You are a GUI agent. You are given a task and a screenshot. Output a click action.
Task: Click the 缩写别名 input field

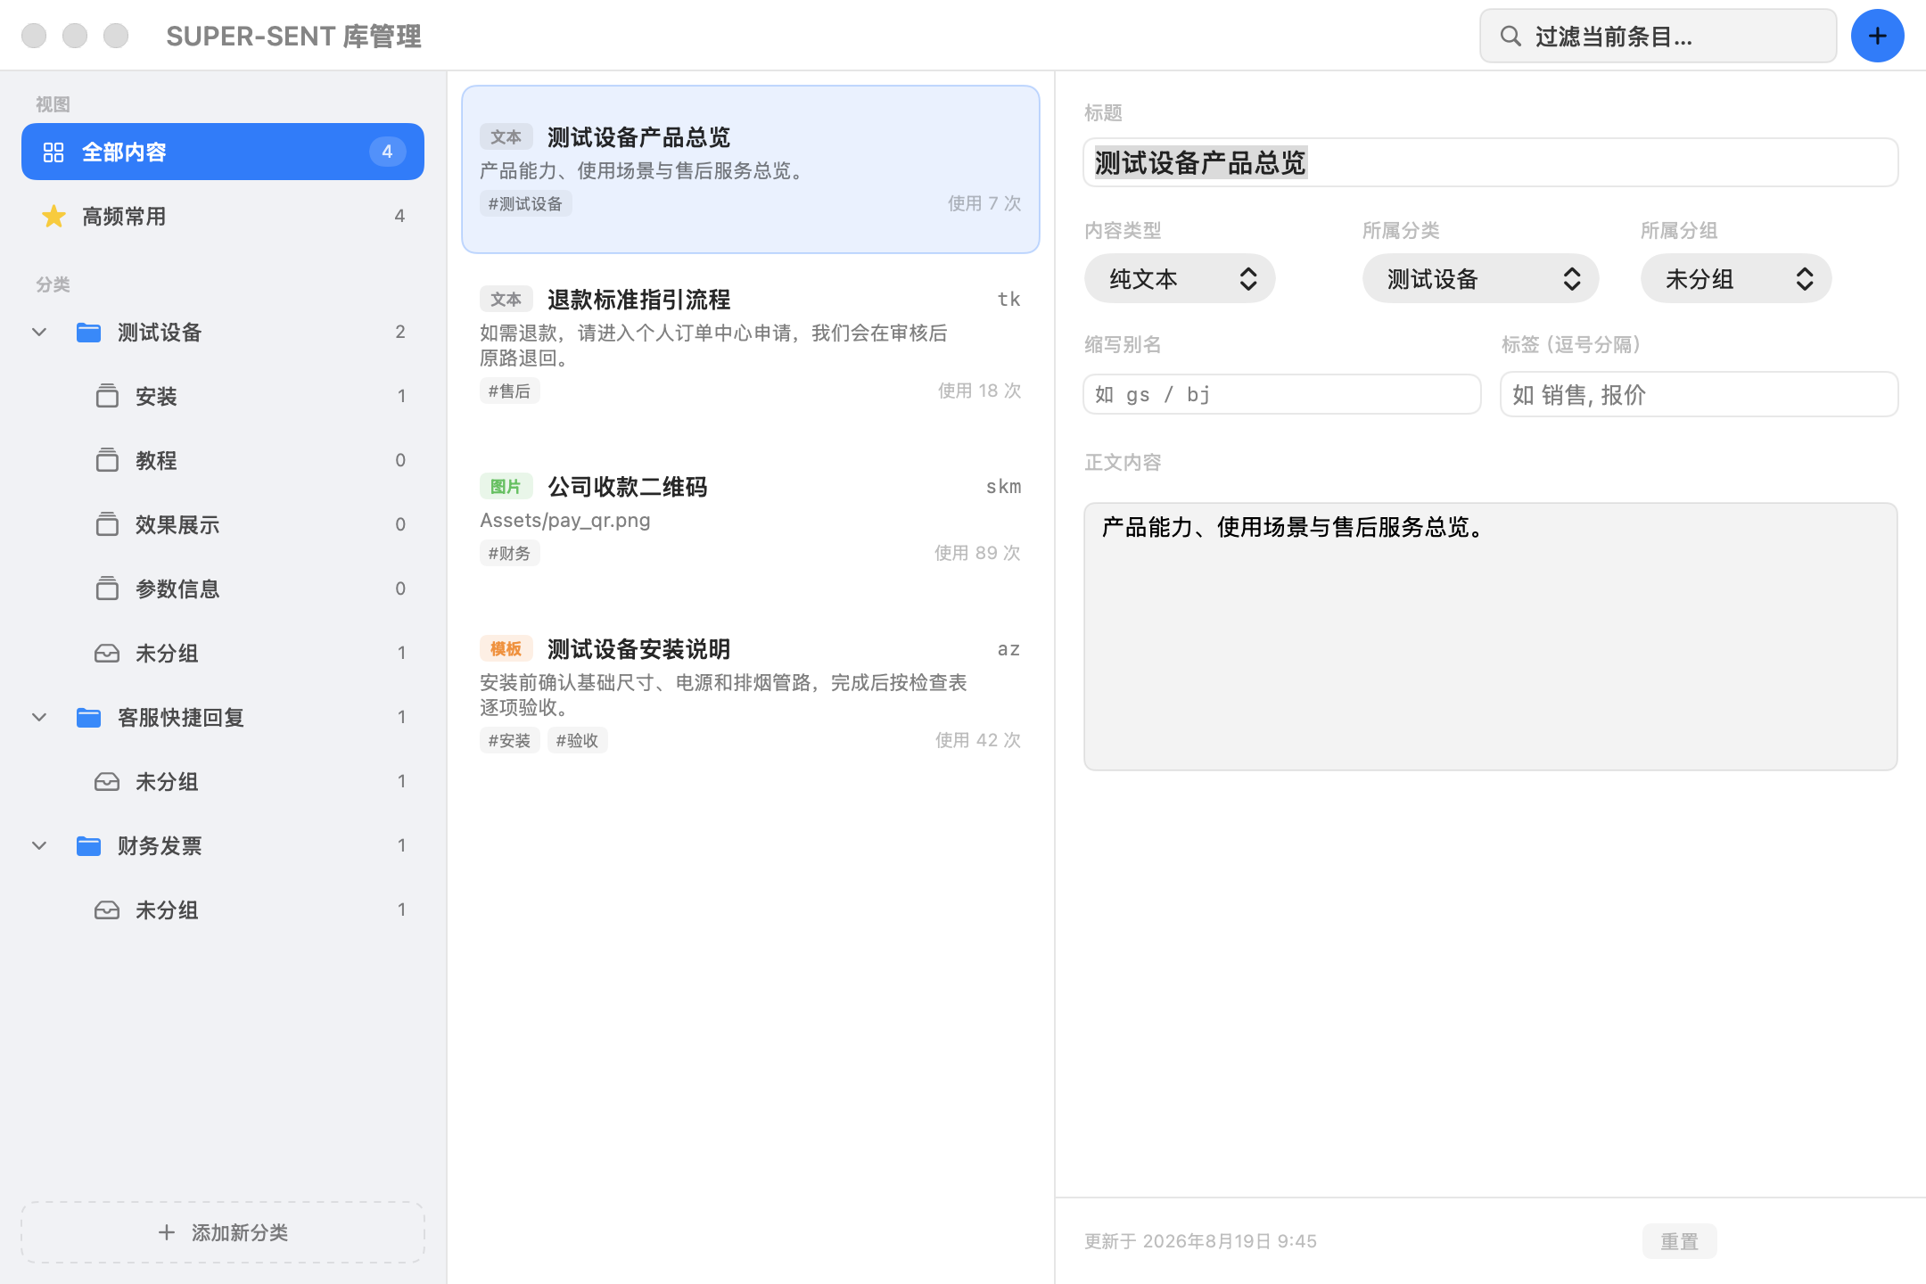tap(1282, 394)
